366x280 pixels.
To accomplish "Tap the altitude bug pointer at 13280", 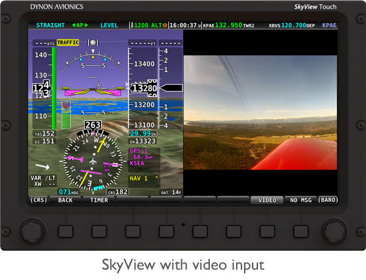I will (171, 88).
